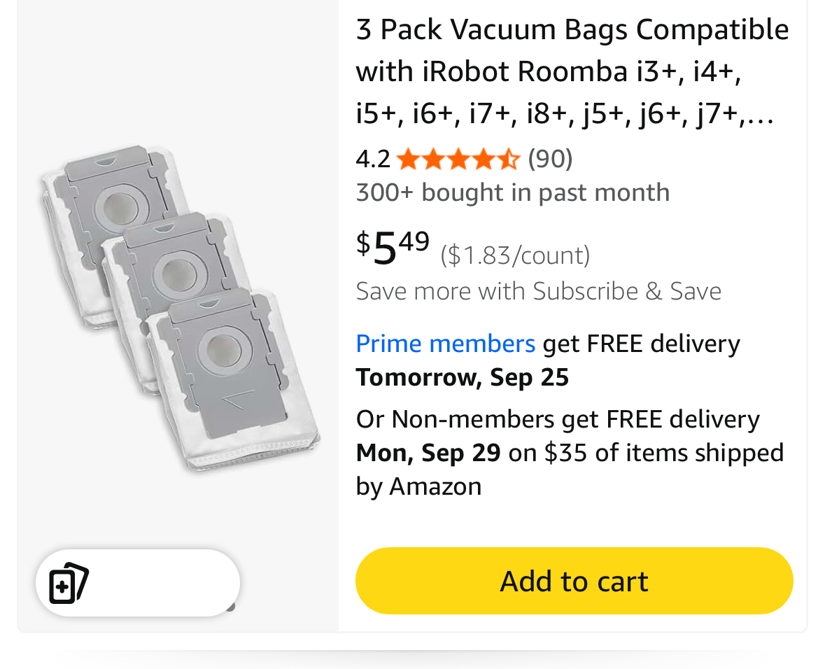Click the Tomorrow, Sep 25 delivery date
Viewport: 825px width, 669px height.
coord(462,378)
